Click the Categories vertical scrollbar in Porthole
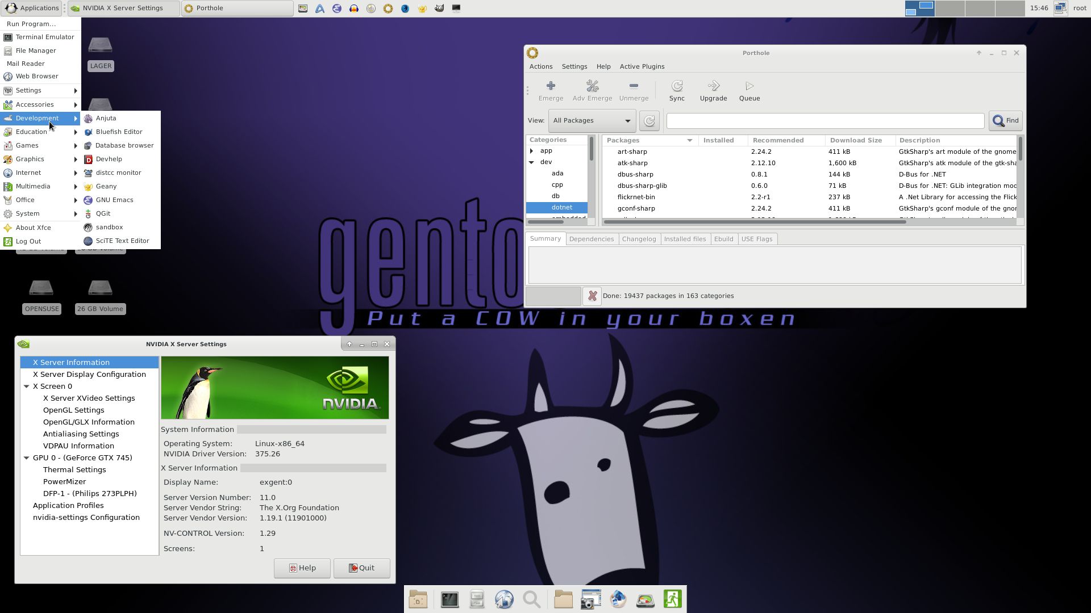The height and width of the screenshot is (613, 1091). click(x=591, y=149)
